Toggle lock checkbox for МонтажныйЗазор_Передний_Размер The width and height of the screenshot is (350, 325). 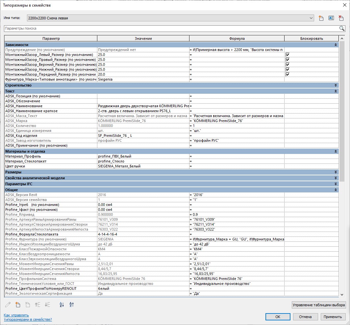pyautogui.click(x=287, y=74)
